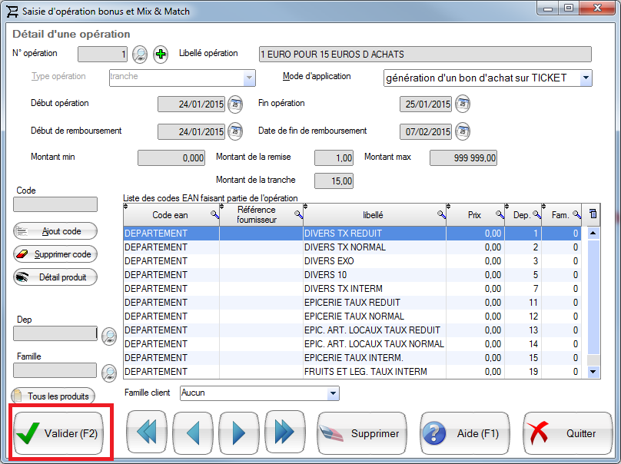Select the FRUITS ET LEG. TAUX INTERM row
This screenshot has height=464, width=621.
(x=352, y=372)
